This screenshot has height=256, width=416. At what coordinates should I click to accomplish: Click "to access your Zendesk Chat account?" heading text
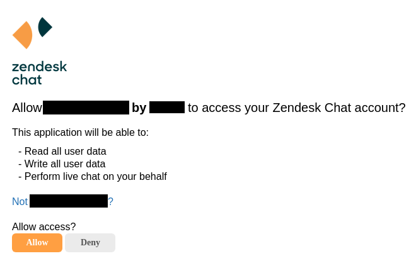click(297, 108)
